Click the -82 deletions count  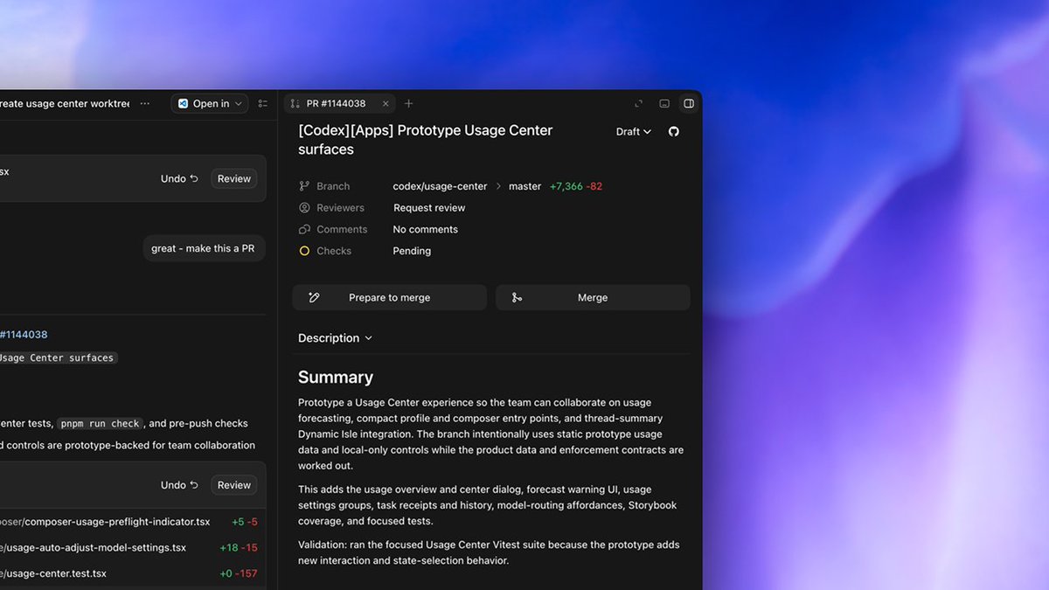tap(594, 186)
